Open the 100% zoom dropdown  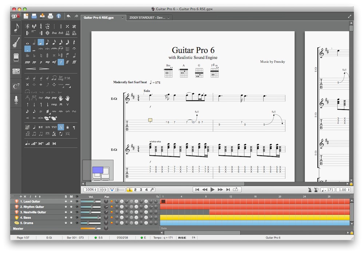tap(90, 190)
